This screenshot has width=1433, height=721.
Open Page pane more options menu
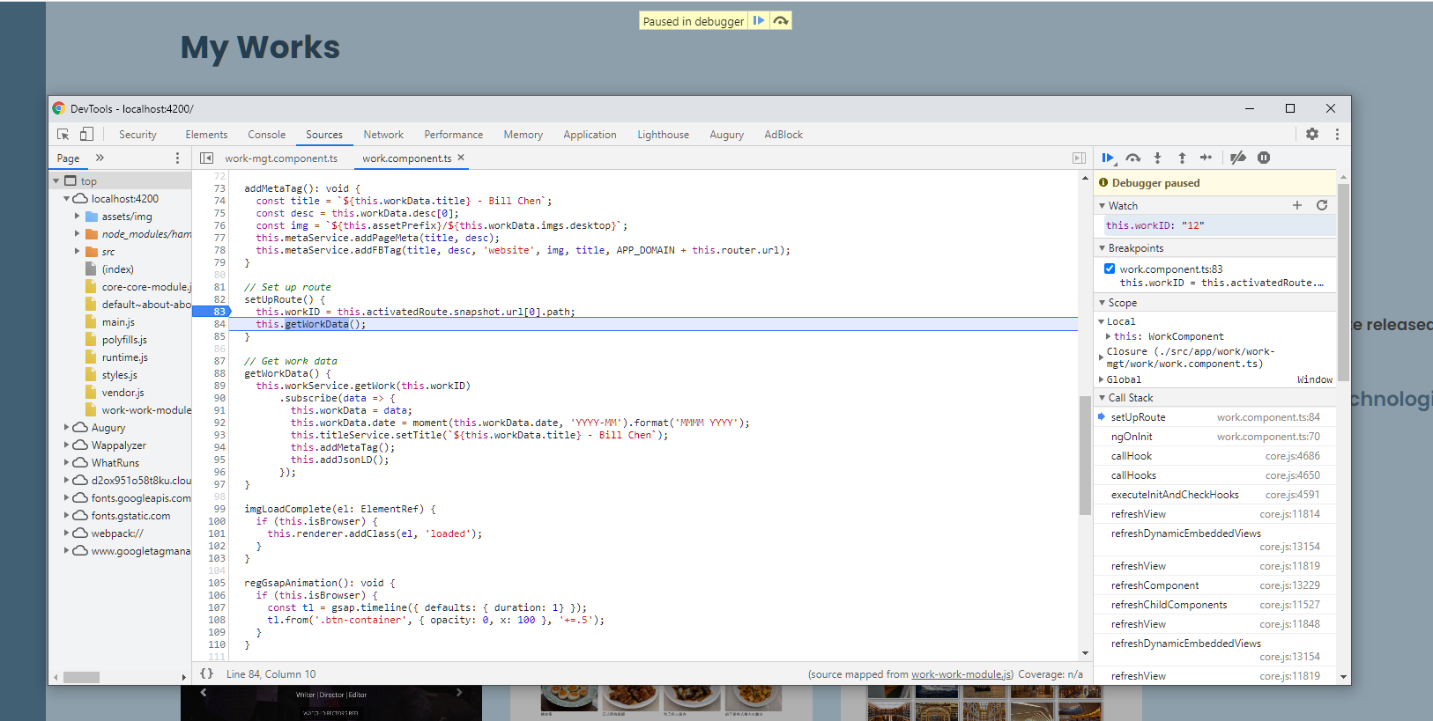[x=177, y=158]
